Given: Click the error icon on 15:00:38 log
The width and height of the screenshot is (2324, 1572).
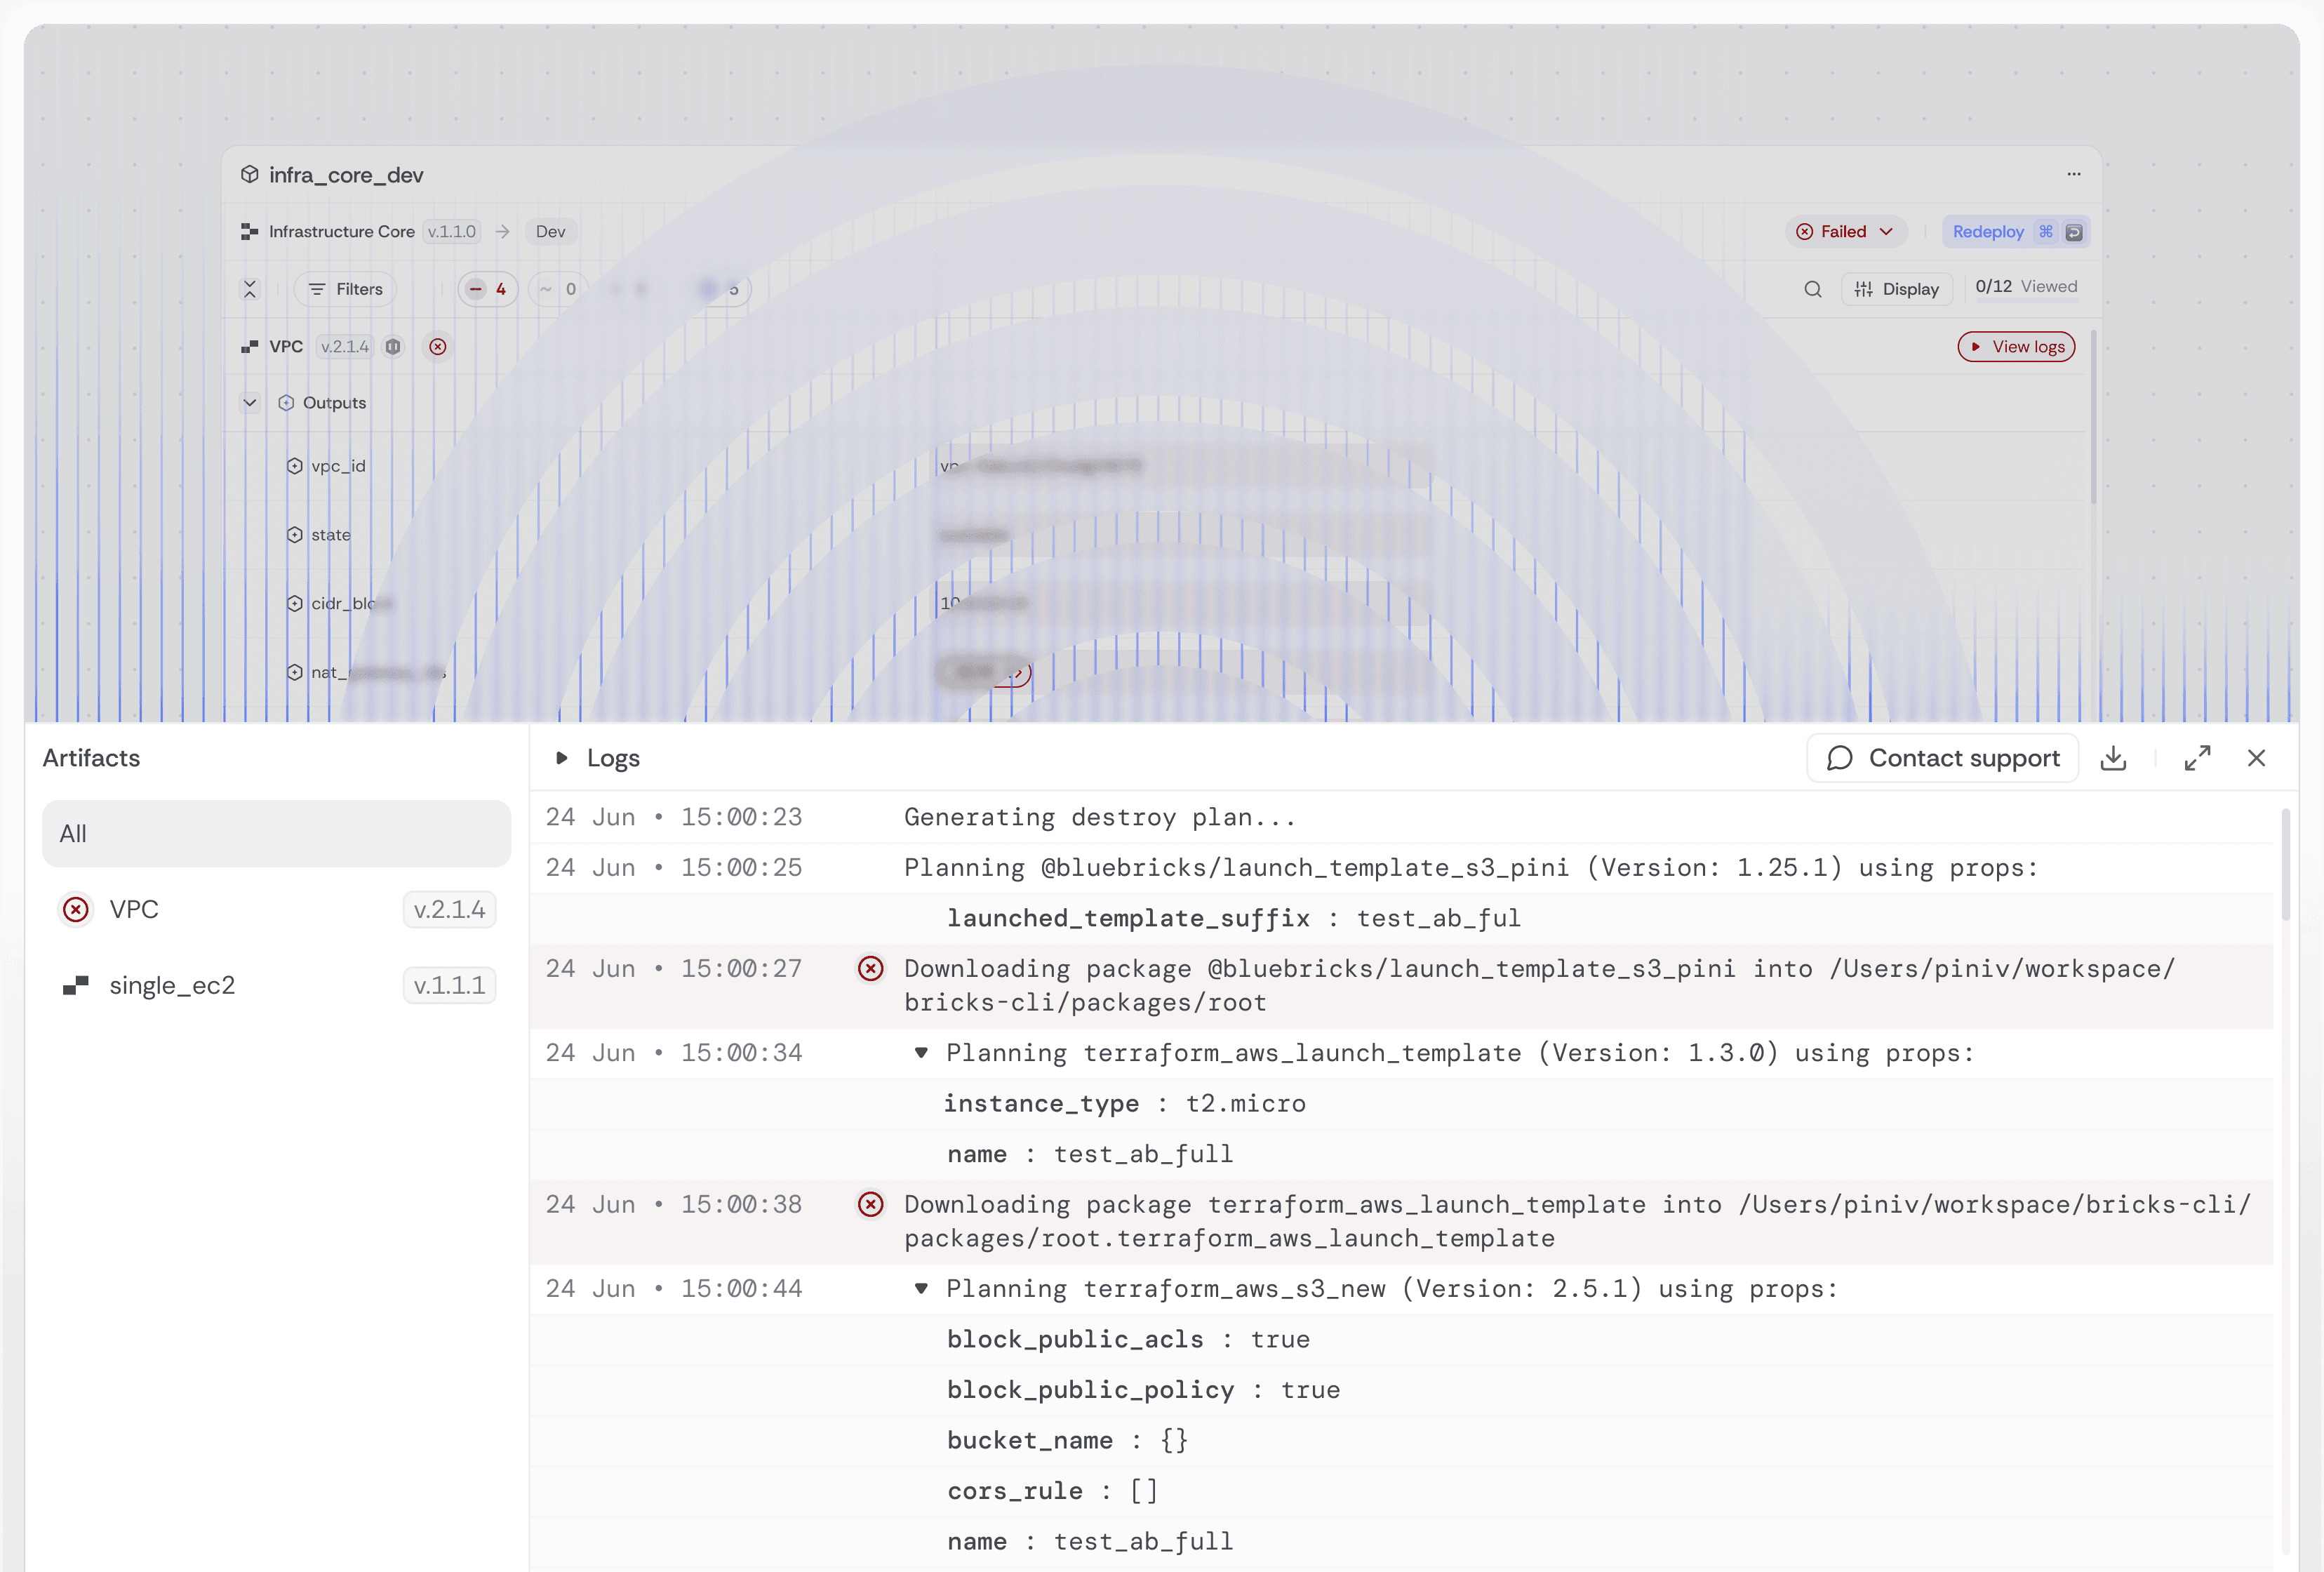Looking at the screenshot, I should click(x=870, y=1204).
